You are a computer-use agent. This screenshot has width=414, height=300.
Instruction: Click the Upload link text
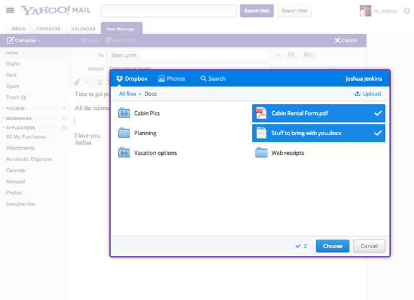(x=372, y=93)
